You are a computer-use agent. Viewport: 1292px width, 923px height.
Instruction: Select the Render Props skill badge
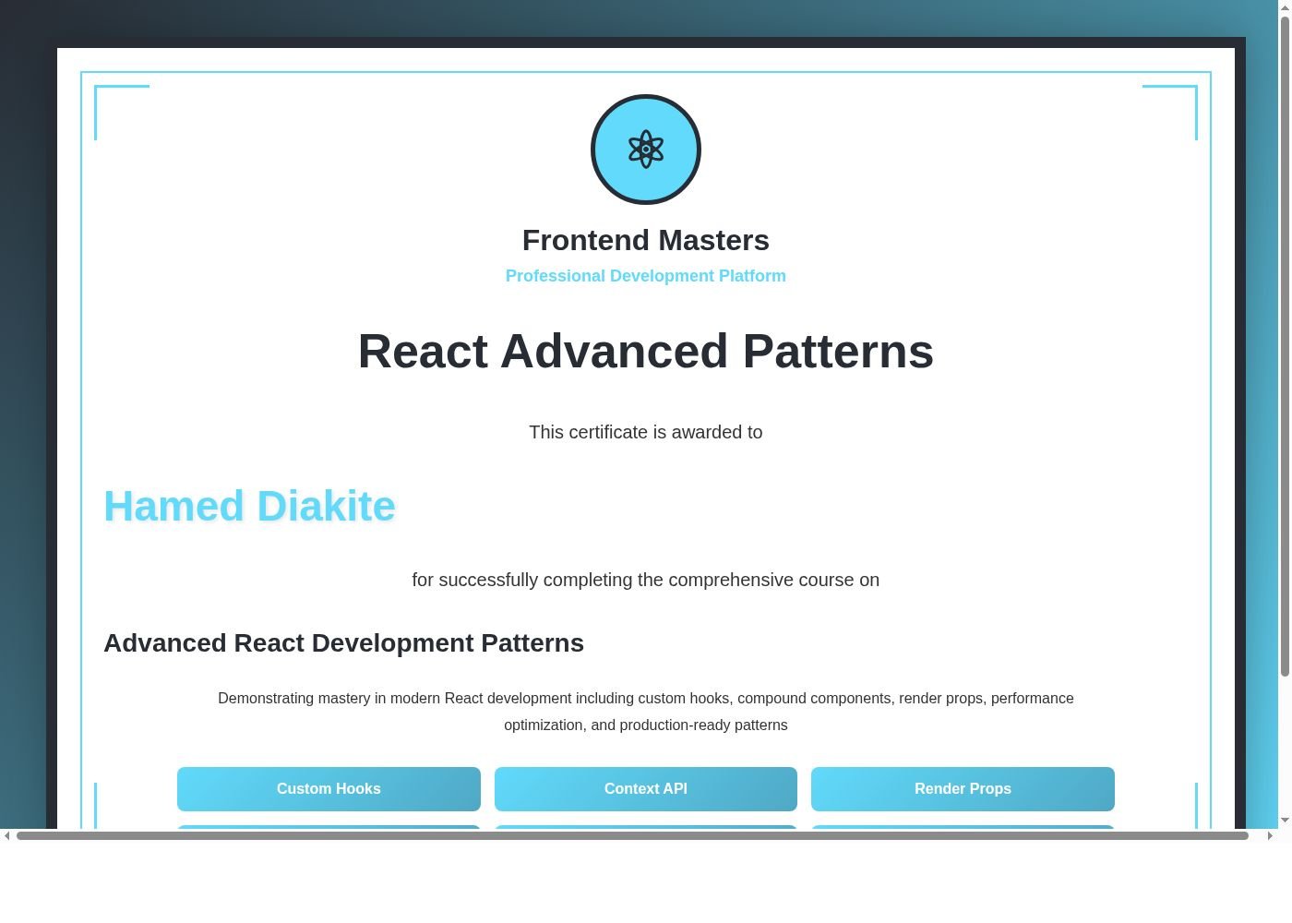(963, 789)
